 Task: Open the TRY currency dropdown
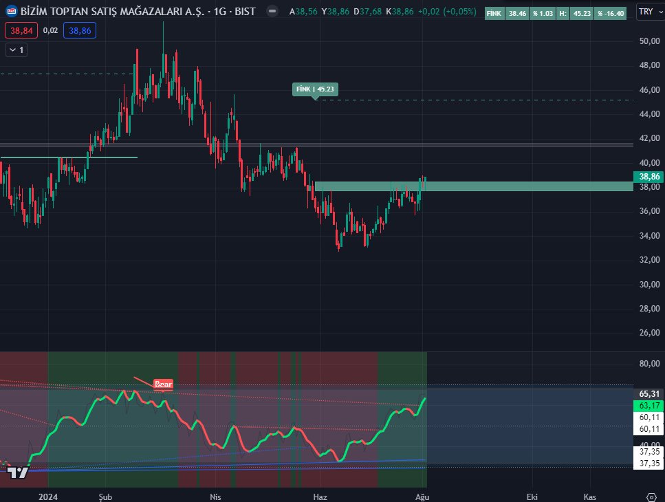650,12
